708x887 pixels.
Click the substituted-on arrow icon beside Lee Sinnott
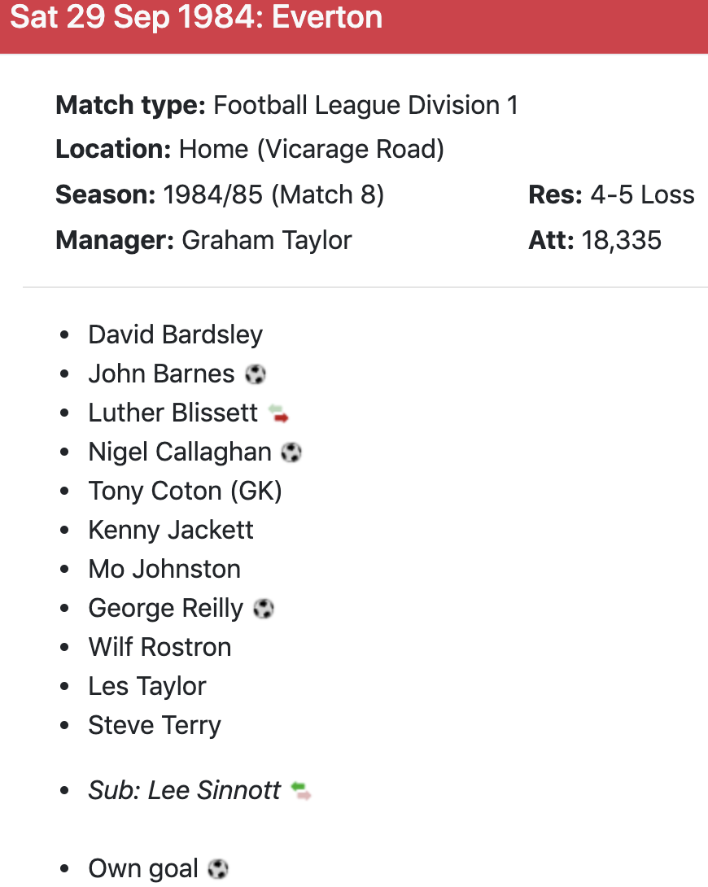point(301,790)
